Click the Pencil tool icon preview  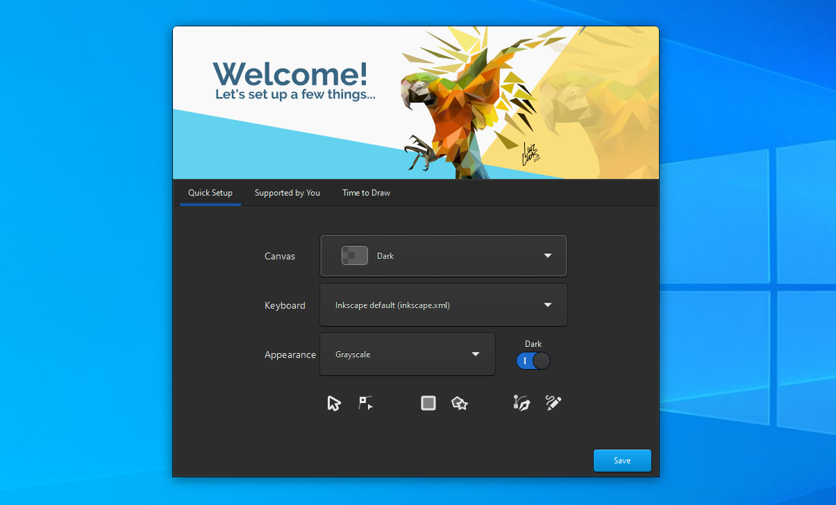553,403
